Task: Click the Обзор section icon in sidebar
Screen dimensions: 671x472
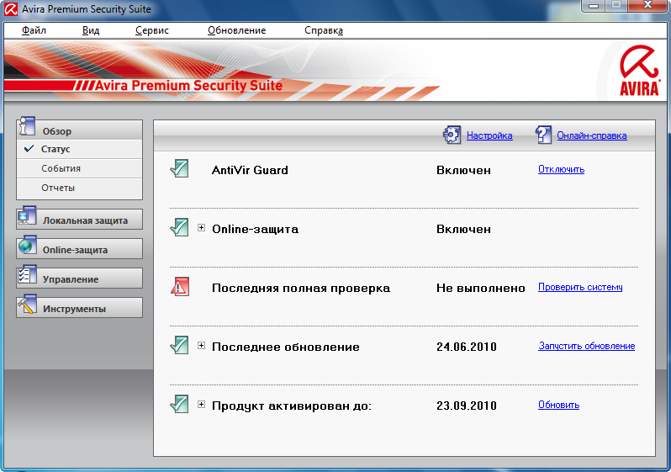Action: (x=26, y=127)
